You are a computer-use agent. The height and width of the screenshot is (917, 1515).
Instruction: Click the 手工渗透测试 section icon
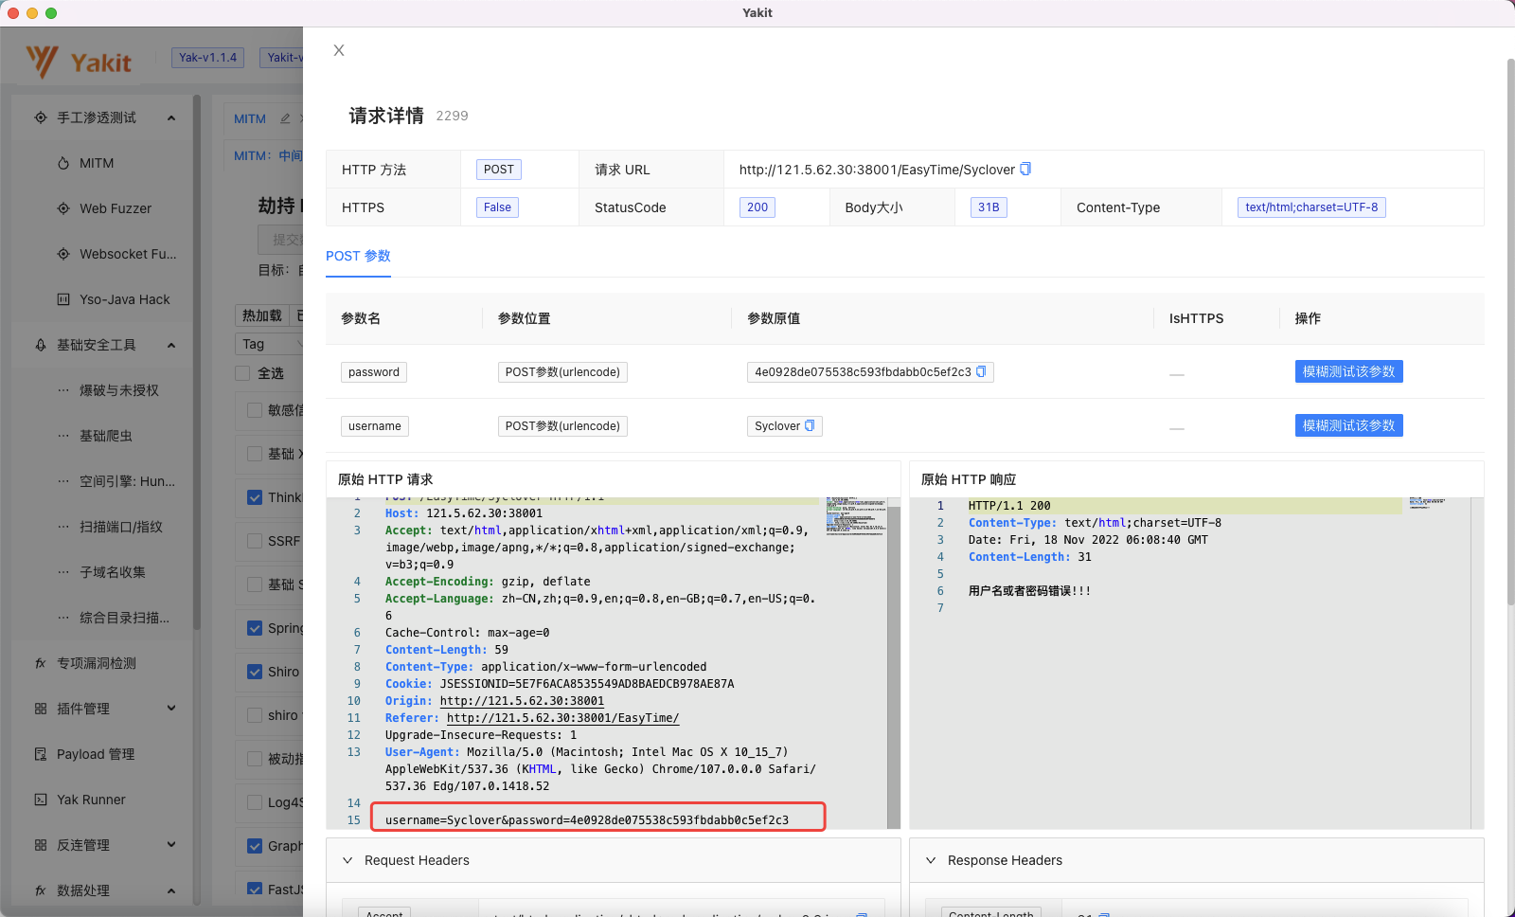point(41,117)
